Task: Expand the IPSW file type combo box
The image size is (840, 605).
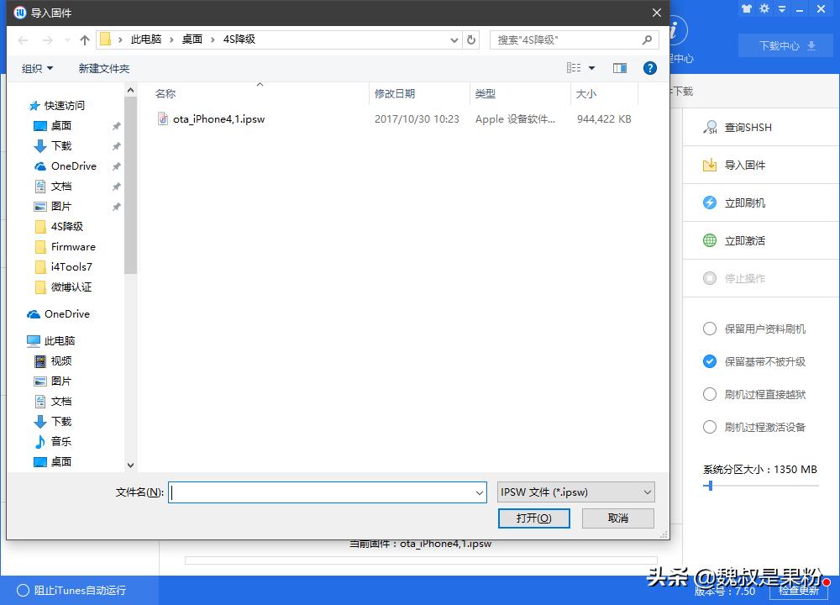Action: 646,492
